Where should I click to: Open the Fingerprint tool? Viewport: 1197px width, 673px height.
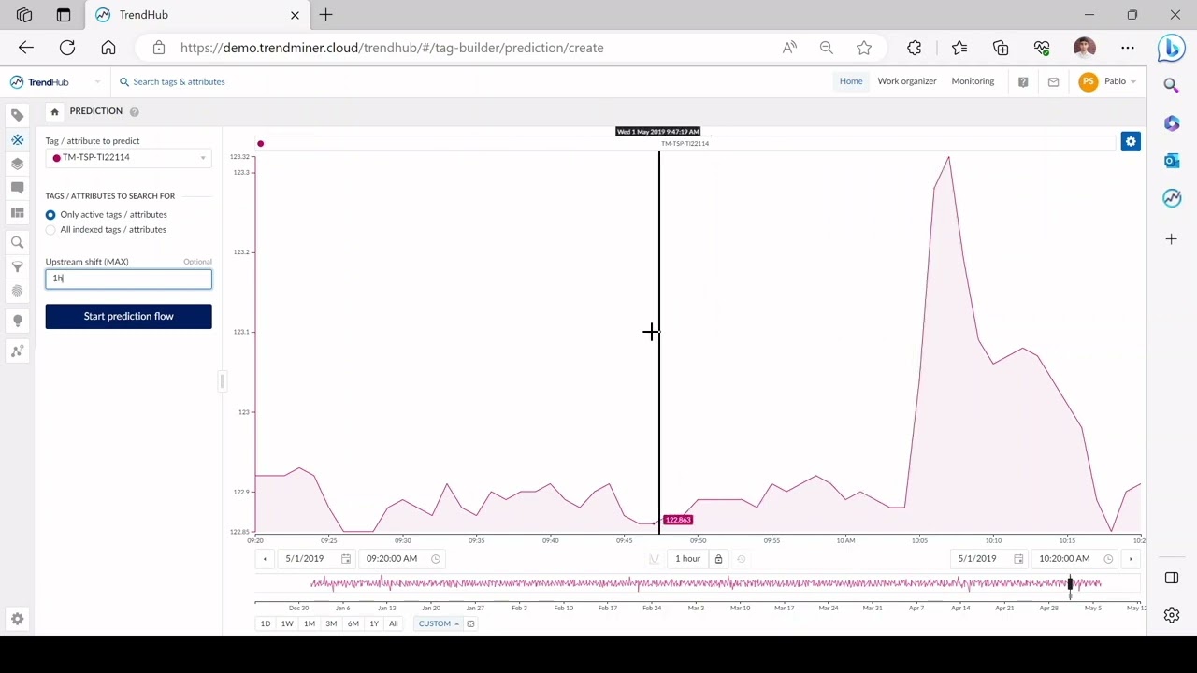click(17, 292)
